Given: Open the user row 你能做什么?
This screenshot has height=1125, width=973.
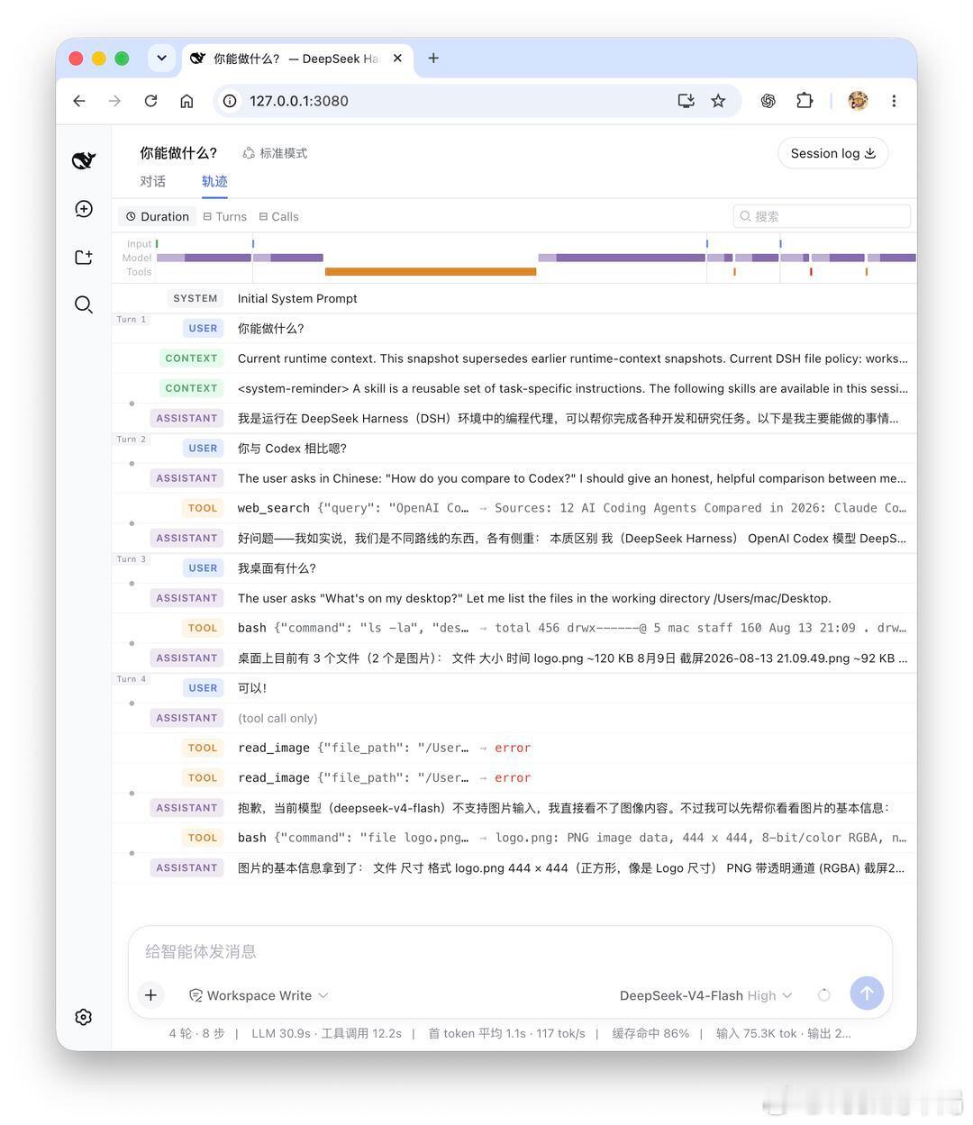Looking at the screenshot, I should (514, 328).
